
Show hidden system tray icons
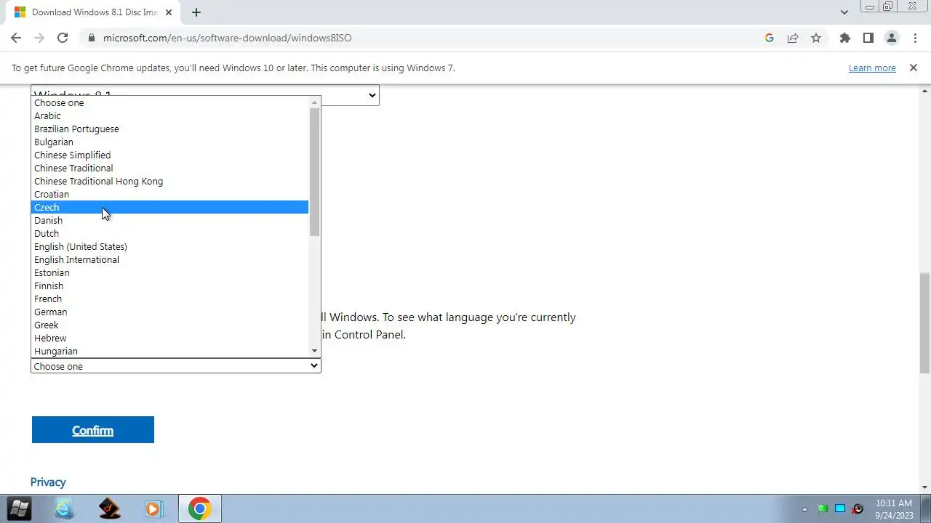pos(804,508)
